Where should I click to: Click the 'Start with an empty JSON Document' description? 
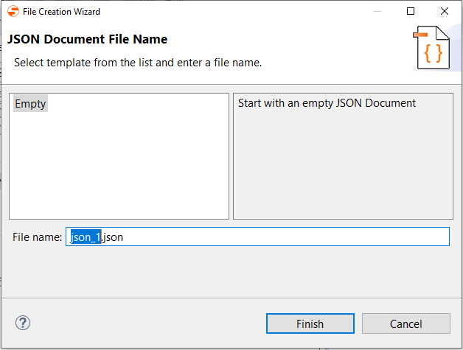[327, 103]
